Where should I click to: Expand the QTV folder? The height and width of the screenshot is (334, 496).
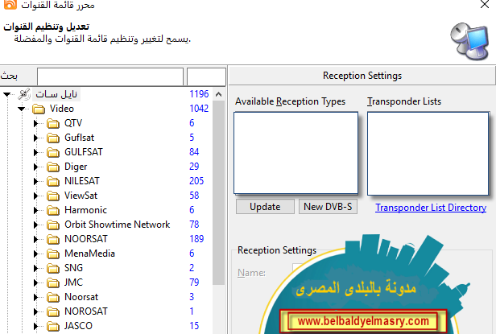(35, 123)
